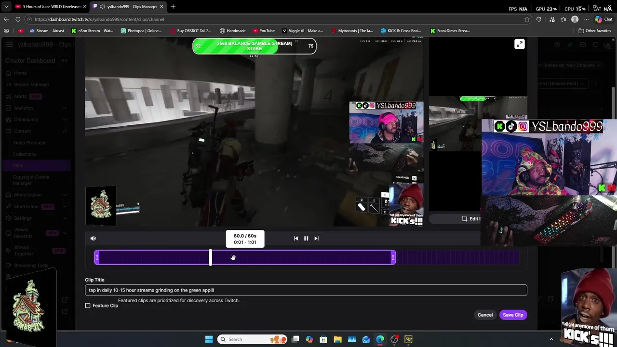Expand the clip preview to fullscreen
Screen dimensions: 617x347
(x=519, y=44)
